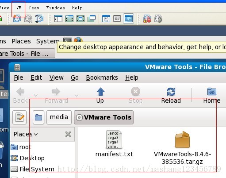Open the Bookmarks menu
The image size is (226, 178).
(x=102, y=77)
